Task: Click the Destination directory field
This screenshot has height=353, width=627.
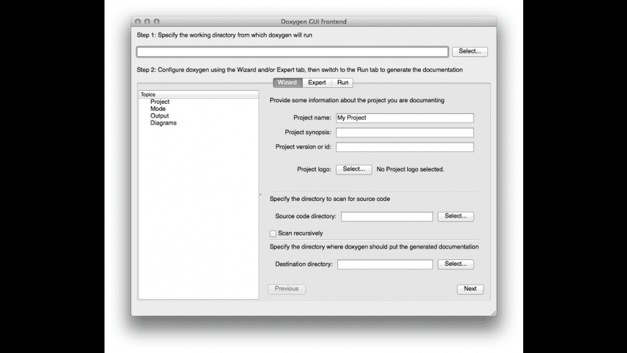Action: point(385,264)
